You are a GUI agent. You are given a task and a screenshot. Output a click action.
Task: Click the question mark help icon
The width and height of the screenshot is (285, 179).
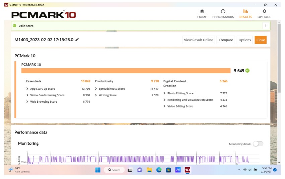click(x=266, y=26)
